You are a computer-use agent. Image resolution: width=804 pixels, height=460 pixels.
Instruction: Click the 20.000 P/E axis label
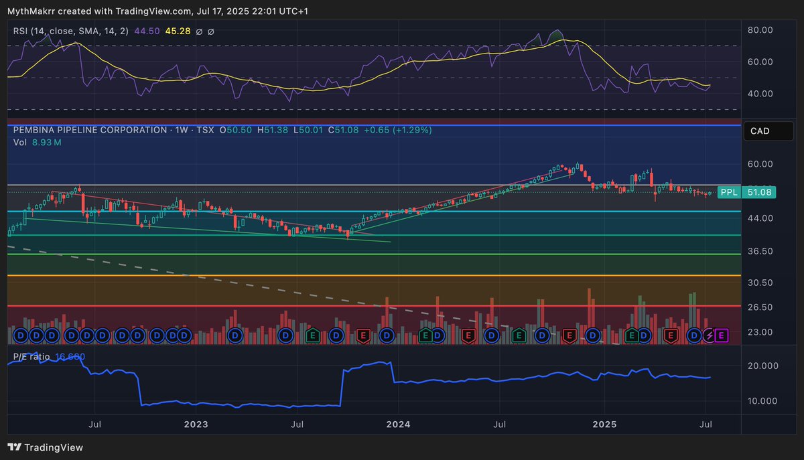point(764,366)
